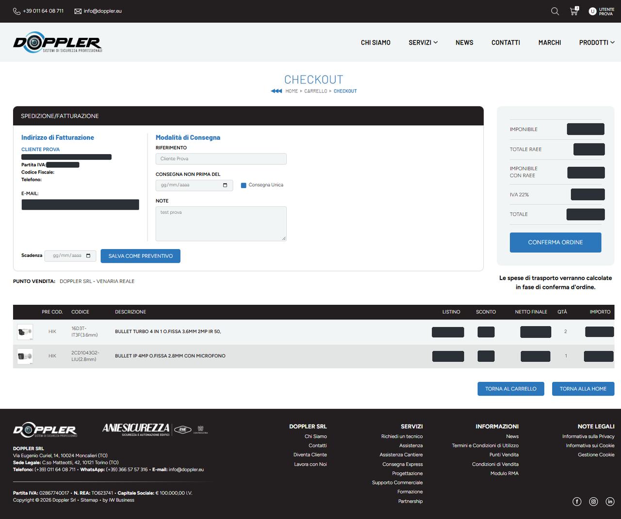Click the Aniesicurezza footer logo

point(155,429)
